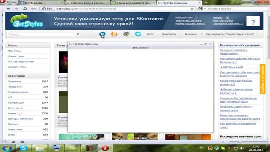Image resolution: width=270 pixels, height=152 pixels.
Task: Click the round green social icon before Twitter
Action: 126,34
